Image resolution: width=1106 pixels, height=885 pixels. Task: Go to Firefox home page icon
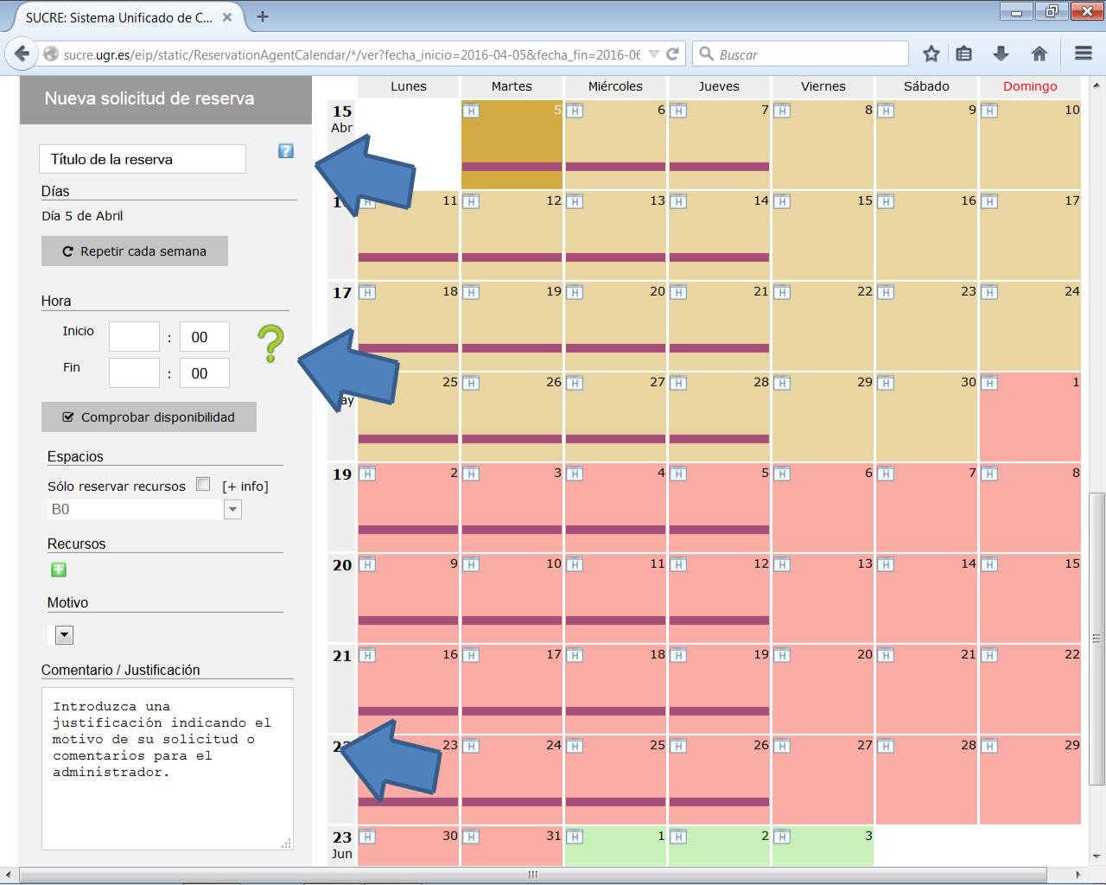[x=1039, y=54]
